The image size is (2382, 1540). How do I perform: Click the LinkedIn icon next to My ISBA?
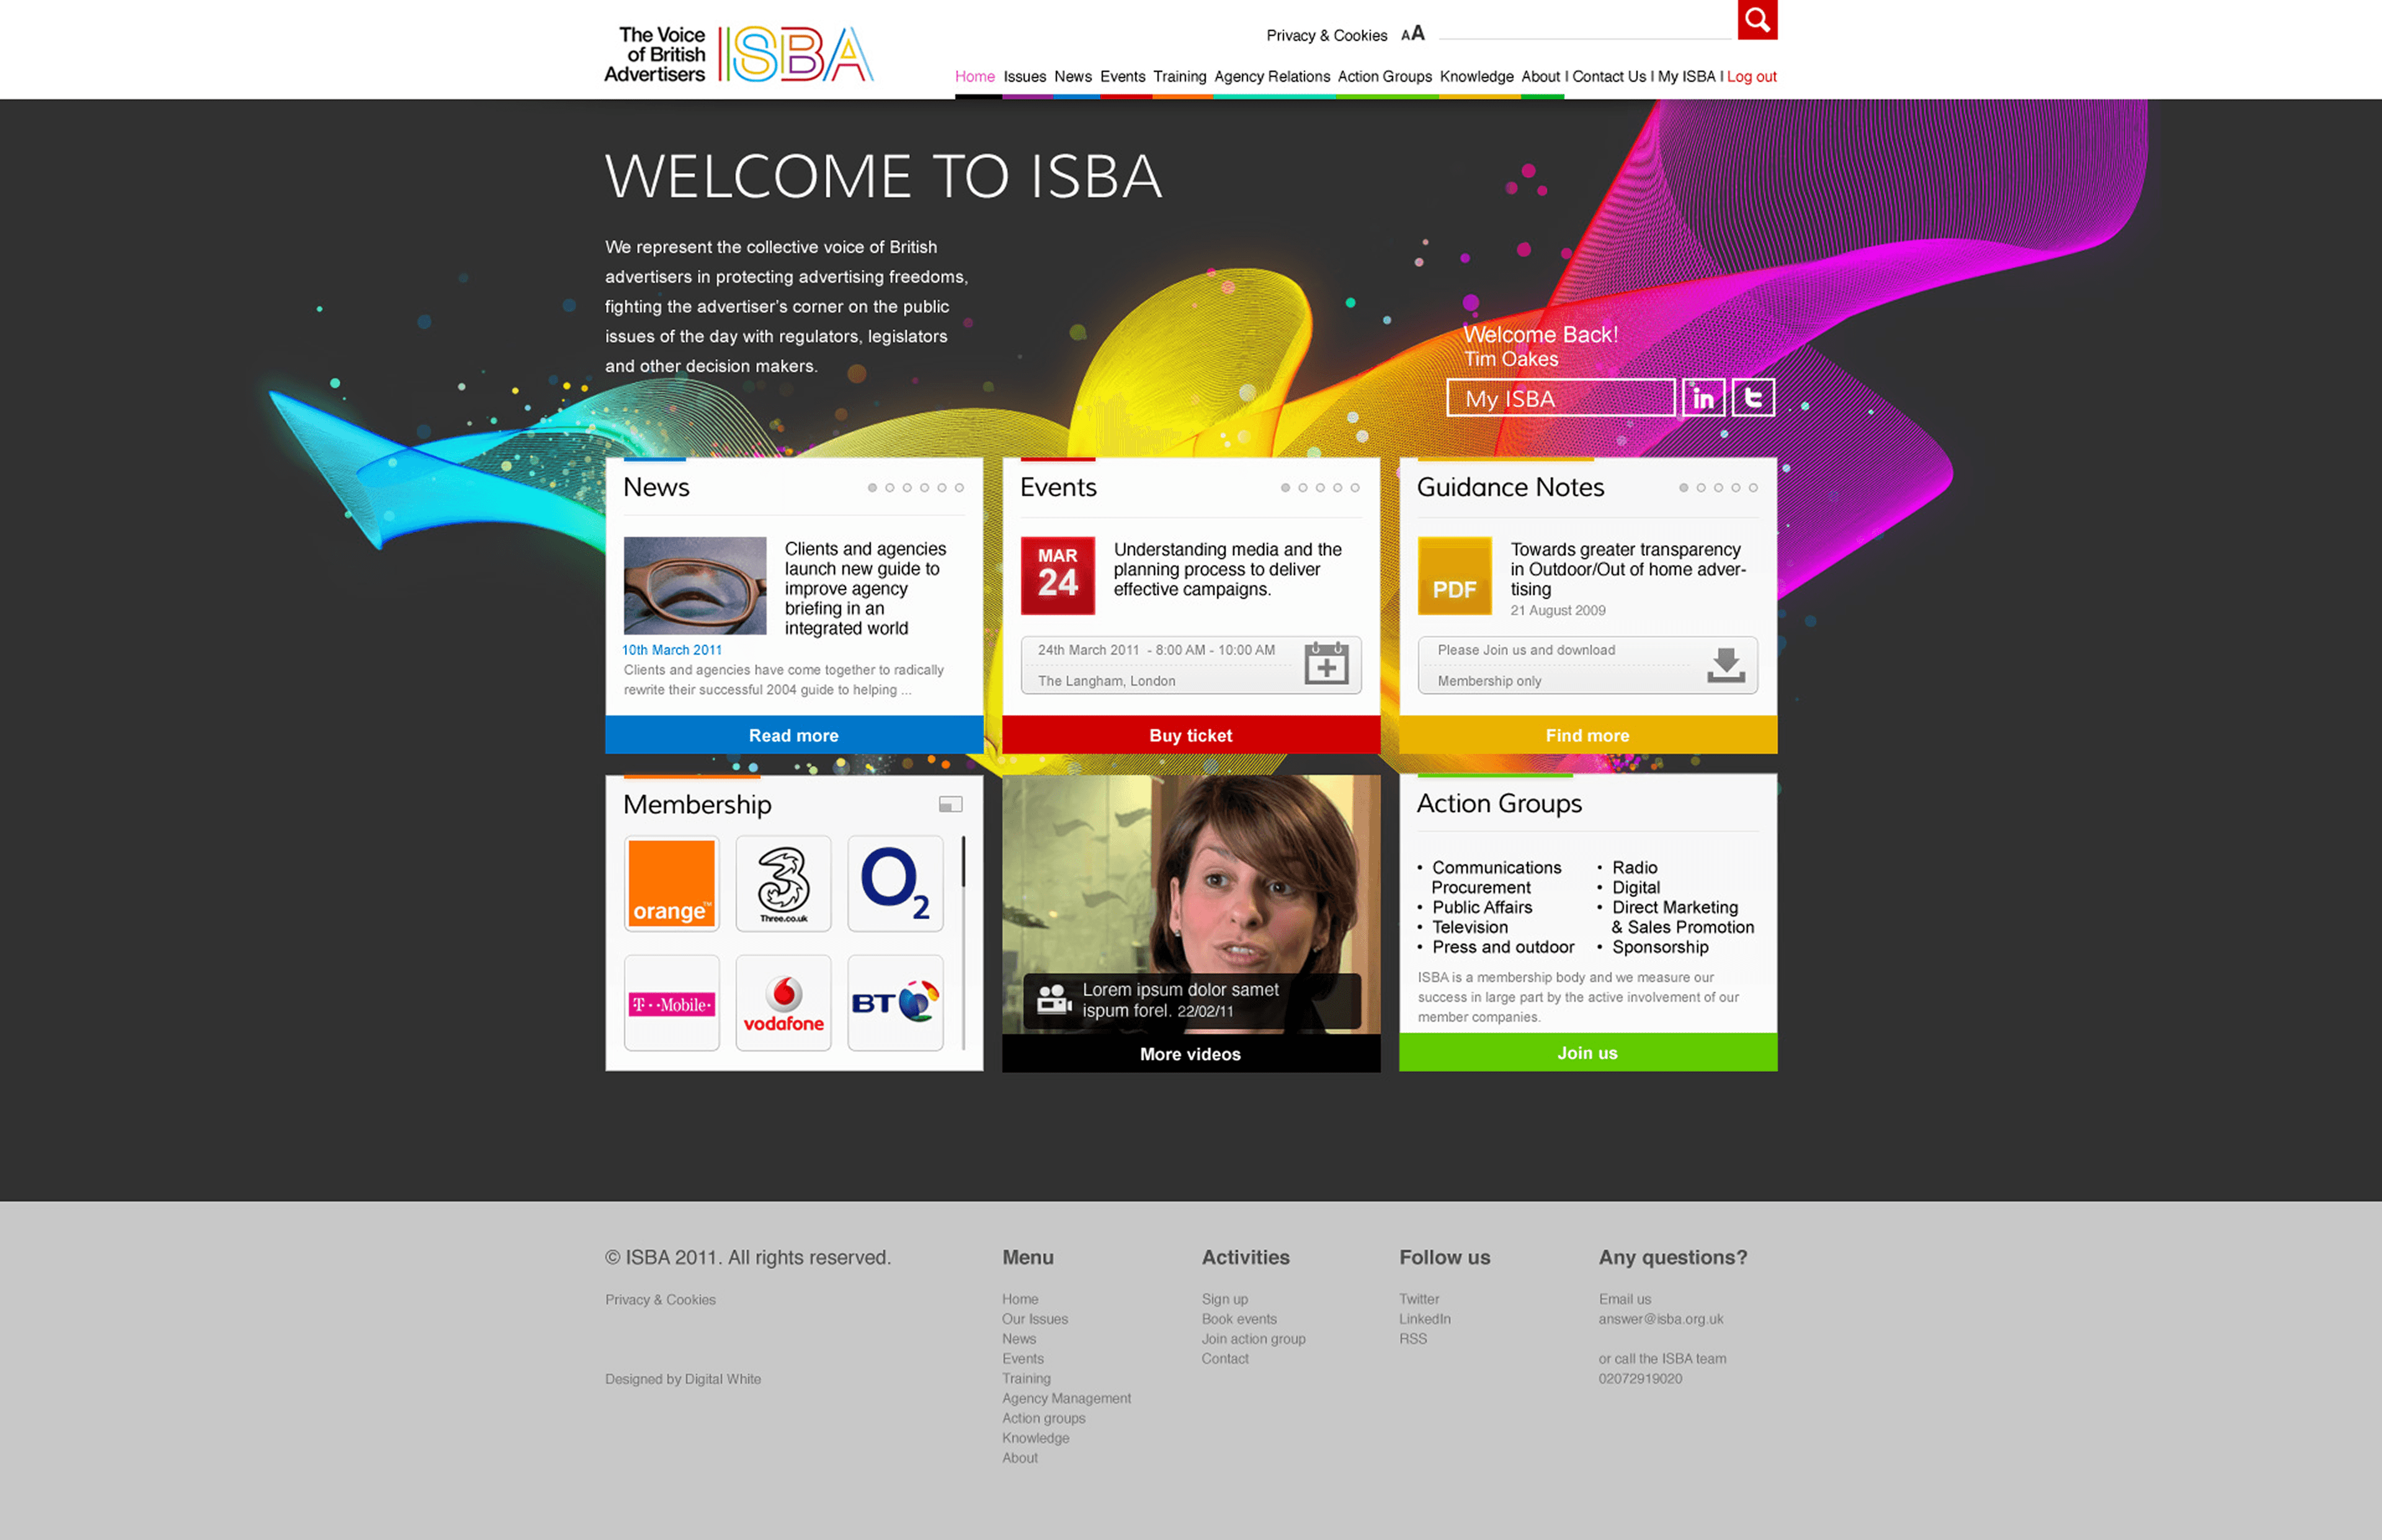1703,398
